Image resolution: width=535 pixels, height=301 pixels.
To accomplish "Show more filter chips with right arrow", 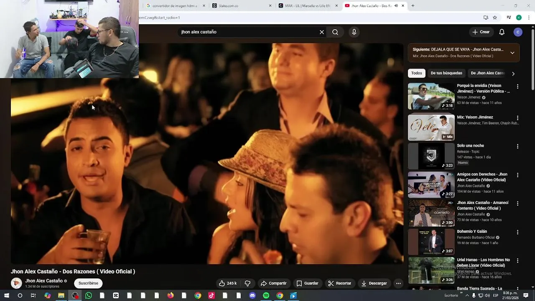I will tap(513, 74).
